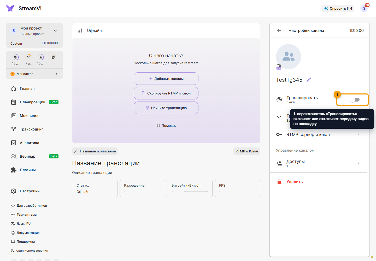Open Поддержка link
Screen dimensions: 376x261
point(23,242)
